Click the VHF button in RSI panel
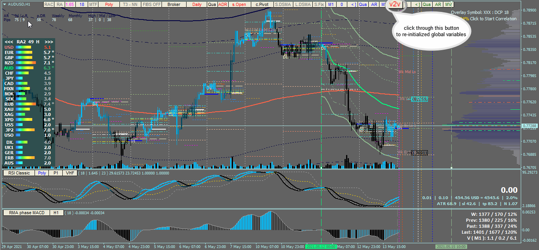Screen dimensions: 539x250 click(70, 173)
